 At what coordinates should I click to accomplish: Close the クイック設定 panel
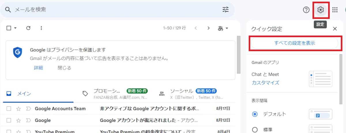point(335,29)
